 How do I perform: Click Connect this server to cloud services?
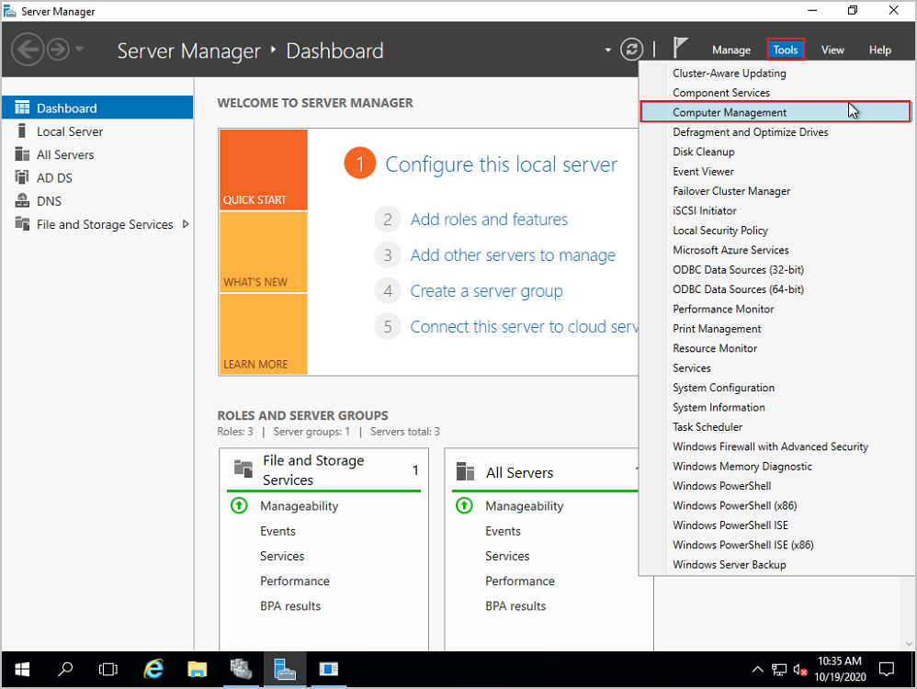tap(524, 326)
